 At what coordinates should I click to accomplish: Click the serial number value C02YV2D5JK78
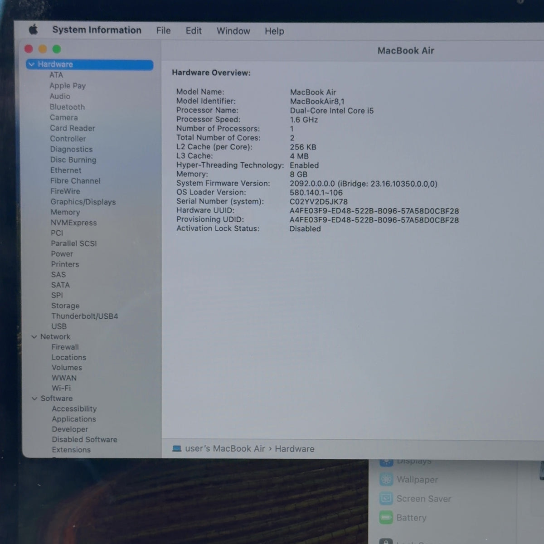[319, 202]
